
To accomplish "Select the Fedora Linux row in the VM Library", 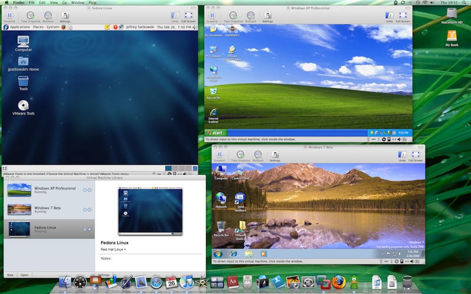I will pyautogui.click(x=49, y=229).
